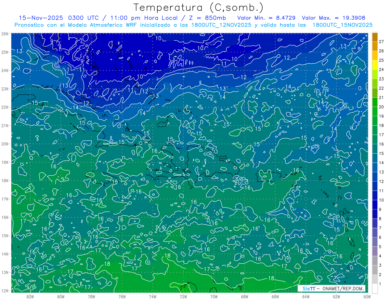Viewport: 390px width, 301px height.
Task: Click the "1800UTC_12NOV2025" initialization timestamp
Action: [221, 25]
